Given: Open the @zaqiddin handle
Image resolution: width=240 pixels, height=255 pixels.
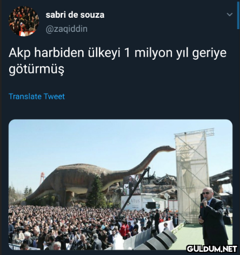Looking at the screenshot, I should pyautogui.click(x=66, y=29).
